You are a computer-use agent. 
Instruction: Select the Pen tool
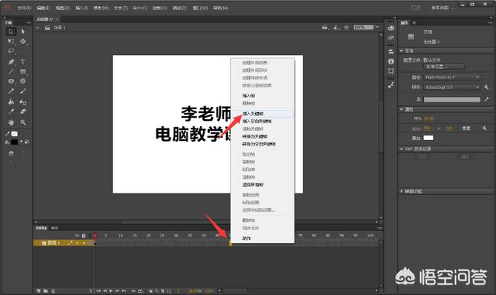pyautogui.click(x=11, y=62)
